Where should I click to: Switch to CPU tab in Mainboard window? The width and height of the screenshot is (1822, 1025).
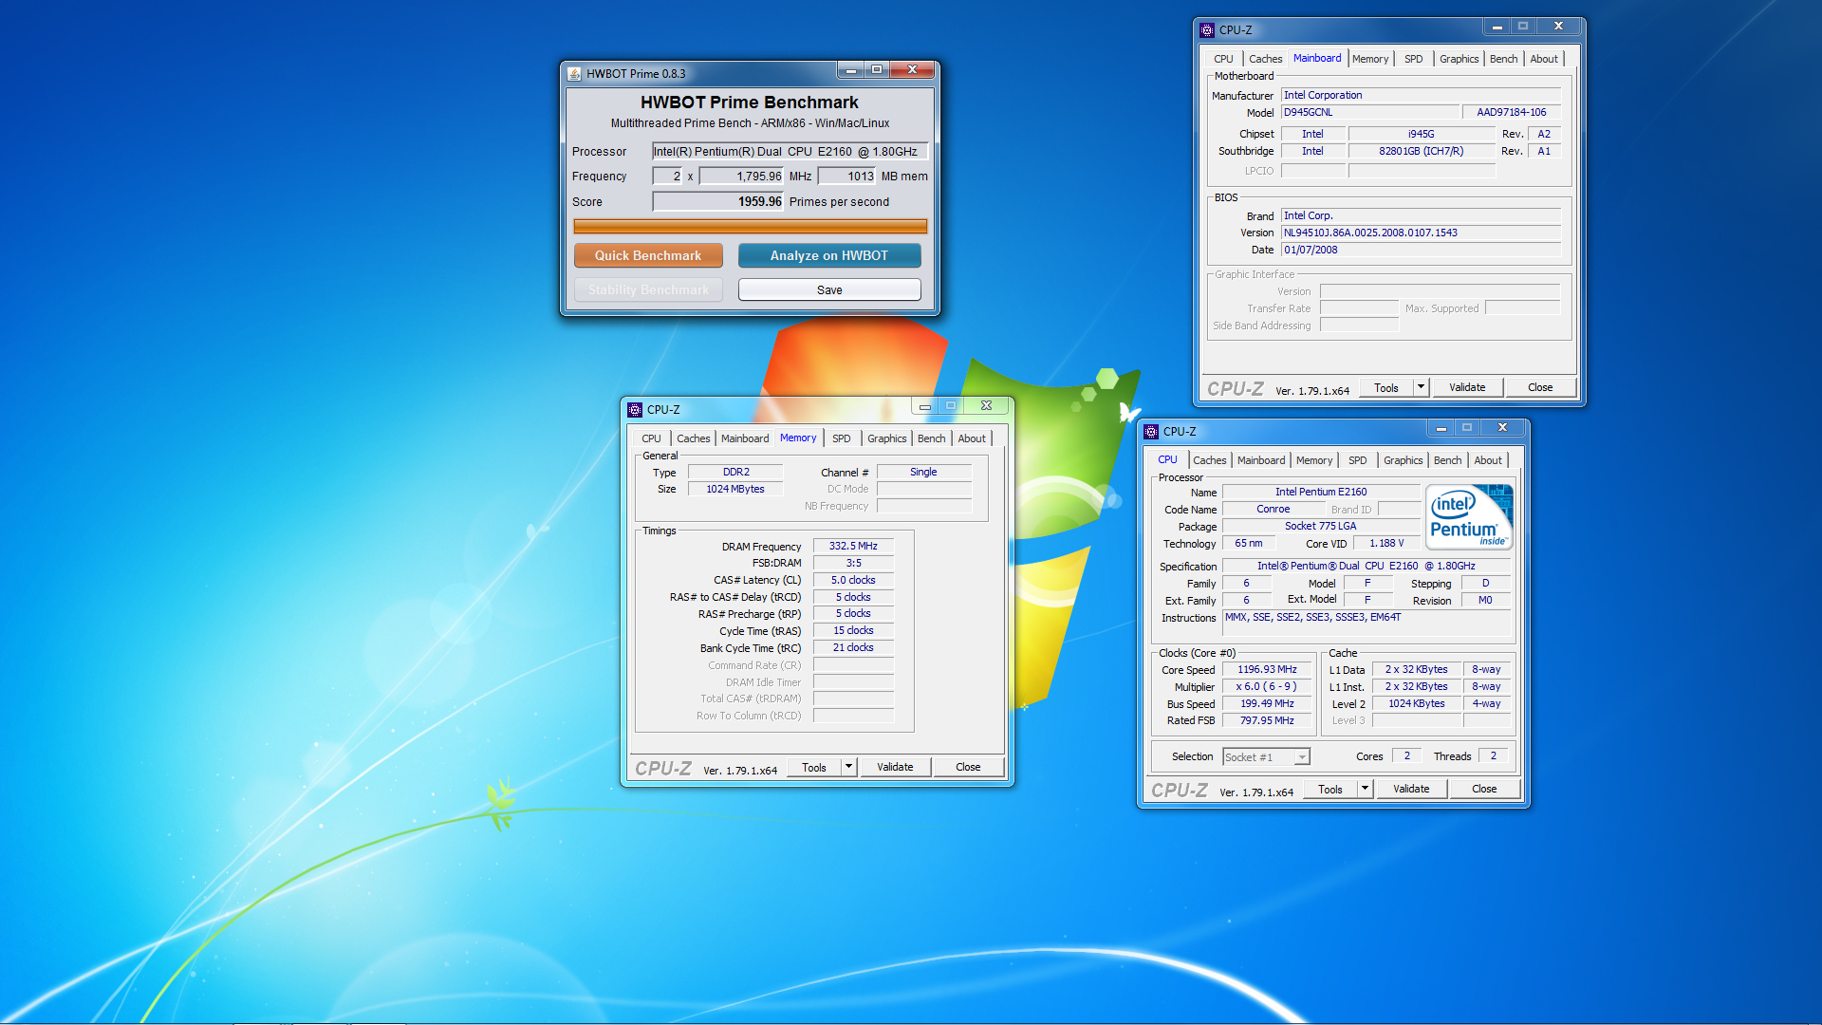point(1223,59)
